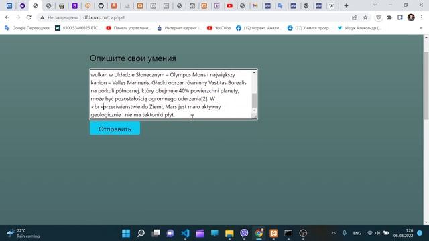
Task: Open the Chrome profile avatar
Action: click(x=411, y=17)
